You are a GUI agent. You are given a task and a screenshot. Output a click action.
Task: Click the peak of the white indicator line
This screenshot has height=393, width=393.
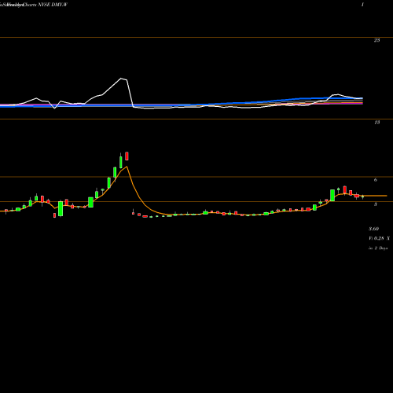(121, 78)
